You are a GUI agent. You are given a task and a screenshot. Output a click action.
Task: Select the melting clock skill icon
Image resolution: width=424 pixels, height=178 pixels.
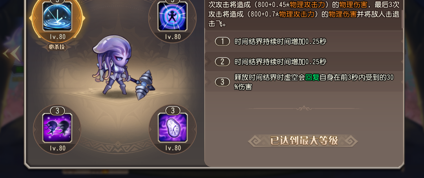click(173, 128)
